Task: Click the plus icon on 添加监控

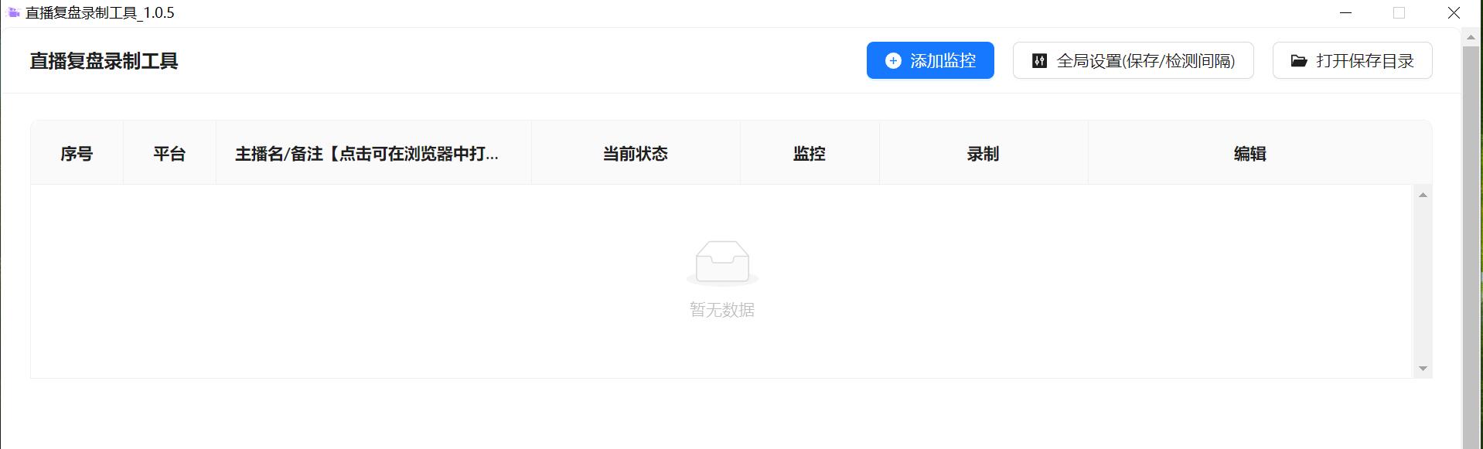Action: tap(893, 61)
